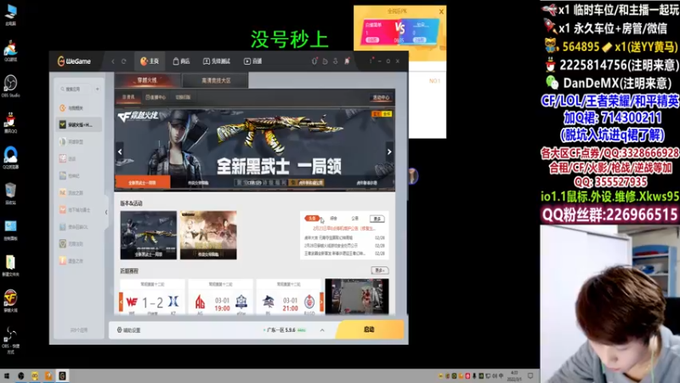Open the red-badged notification icon in header
Viewport: 680px width, 383px height.
[347, 61]
